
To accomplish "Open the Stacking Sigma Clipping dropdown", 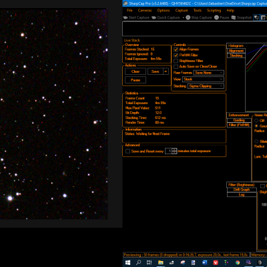I will 206,86.
